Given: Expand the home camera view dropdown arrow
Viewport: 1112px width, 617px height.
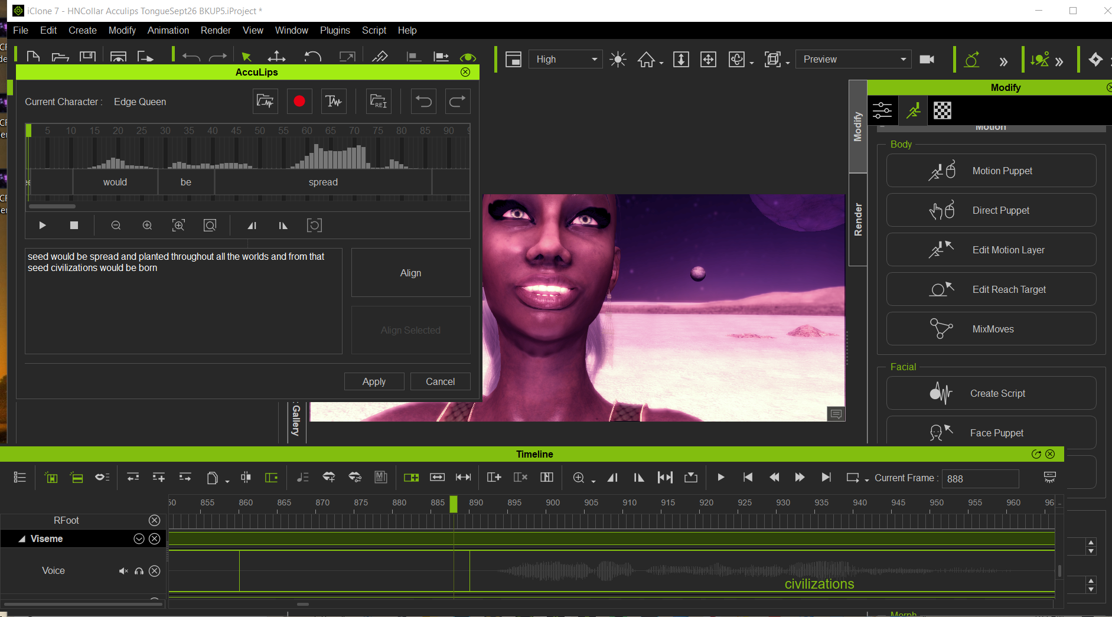Looking at the screenshot, I should click(661, 63).
